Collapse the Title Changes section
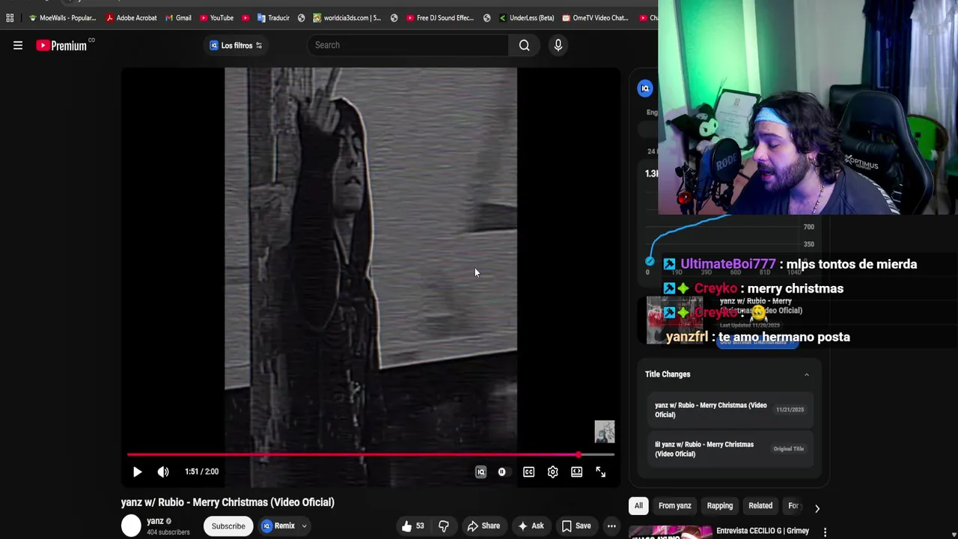The width and height of the screenshot is (958, 539). 806,374
